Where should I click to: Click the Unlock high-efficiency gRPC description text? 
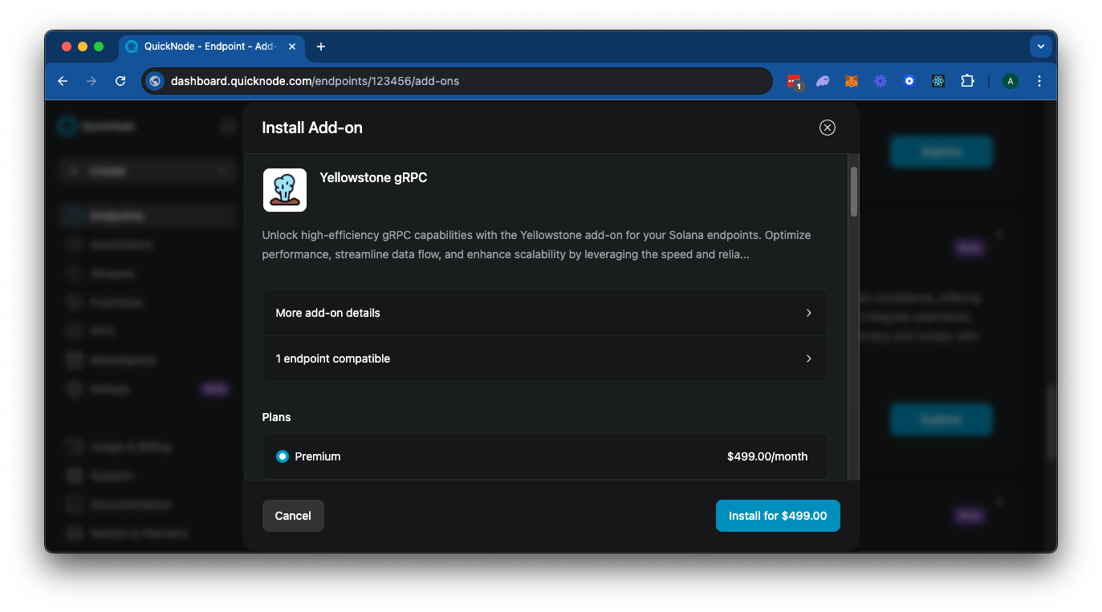click(x=536, y=245)
